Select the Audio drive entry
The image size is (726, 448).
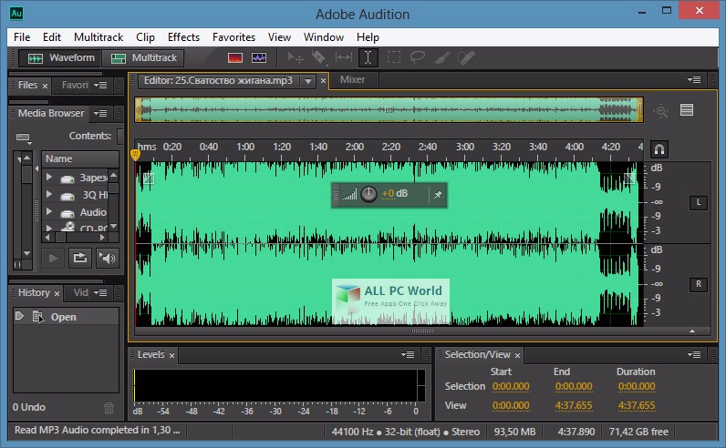93,212
